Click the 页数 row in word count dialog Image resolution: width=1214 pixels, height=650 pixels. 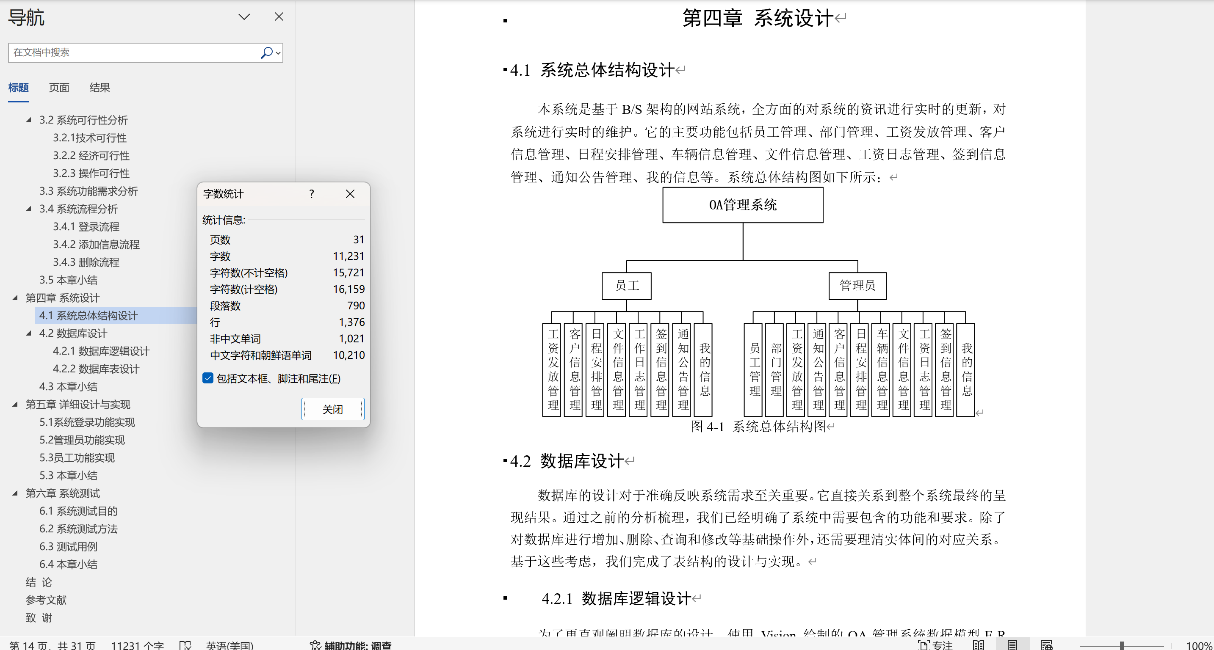pos(287,240)
